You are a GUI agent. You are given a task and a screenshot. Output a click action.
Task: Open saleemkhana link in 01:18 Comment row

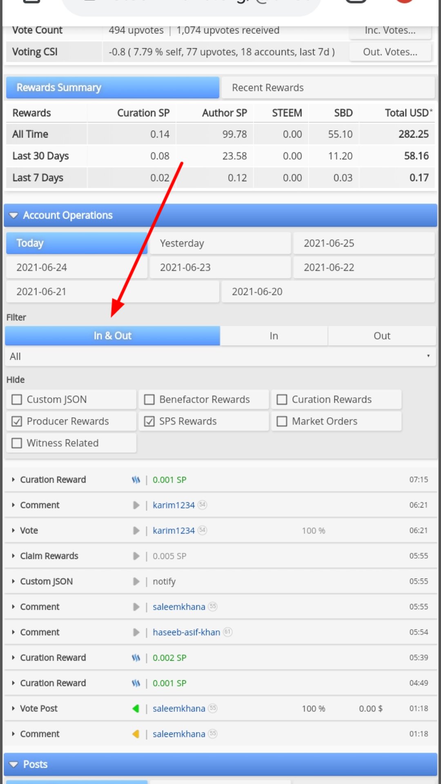[x=179, y=734]
